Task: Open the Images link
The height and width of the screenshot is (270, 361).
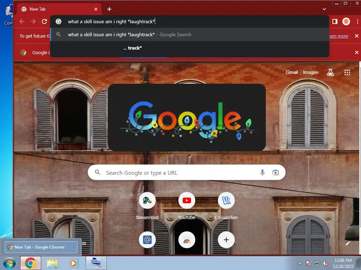Action: click(310, 72)
